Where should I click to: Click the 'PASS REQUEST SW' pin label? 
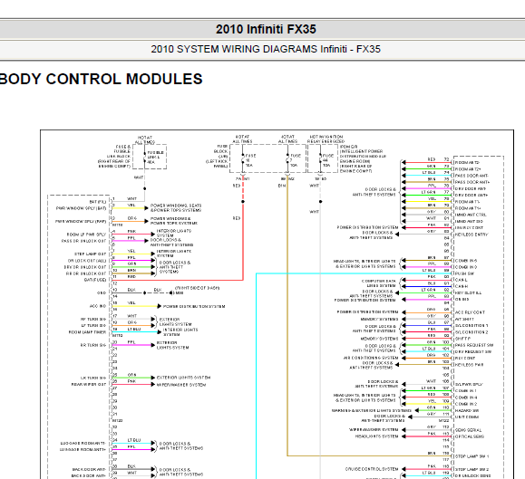click(474, 345)
